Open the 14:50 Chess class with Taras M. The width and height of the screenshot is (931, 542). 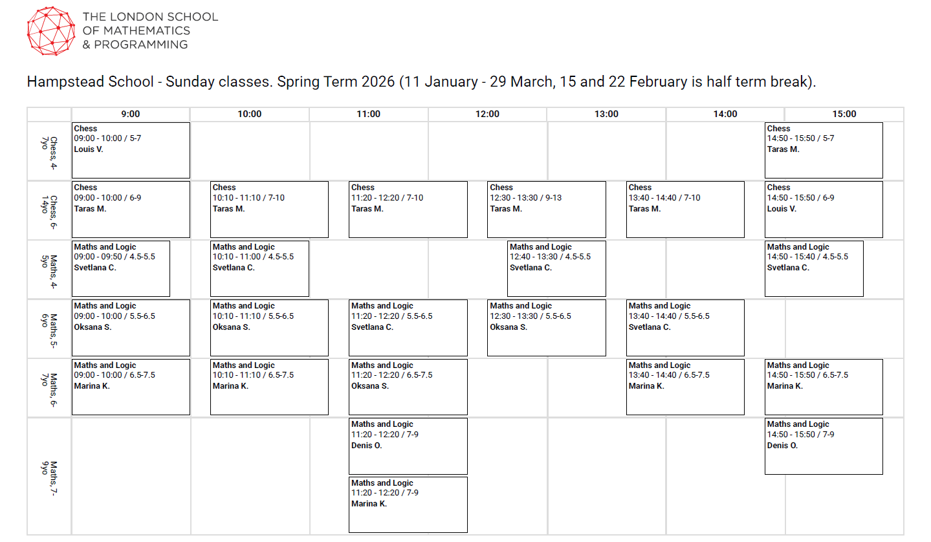(x=823, y=150)
